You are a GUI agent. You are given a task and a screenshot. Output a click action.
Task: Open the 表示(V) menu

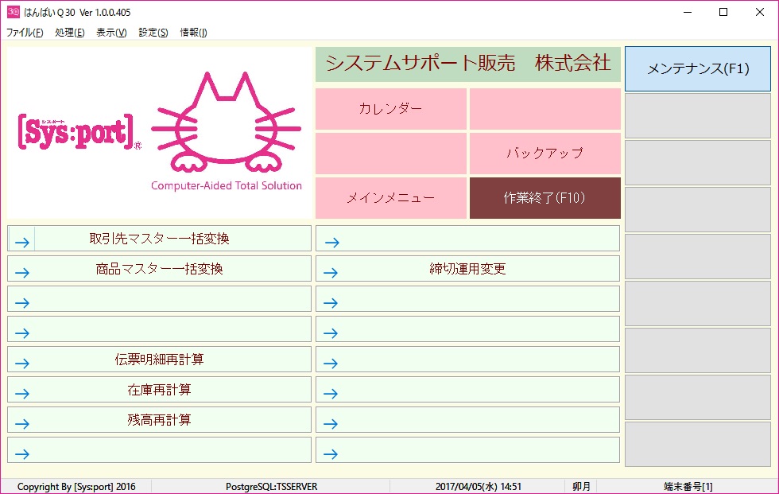coord(111,33)
